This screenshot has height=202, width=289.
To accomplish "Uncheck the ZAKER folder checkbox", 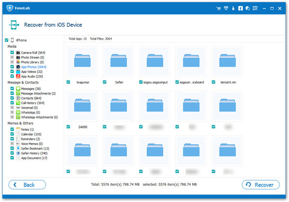I will (68, 127).
